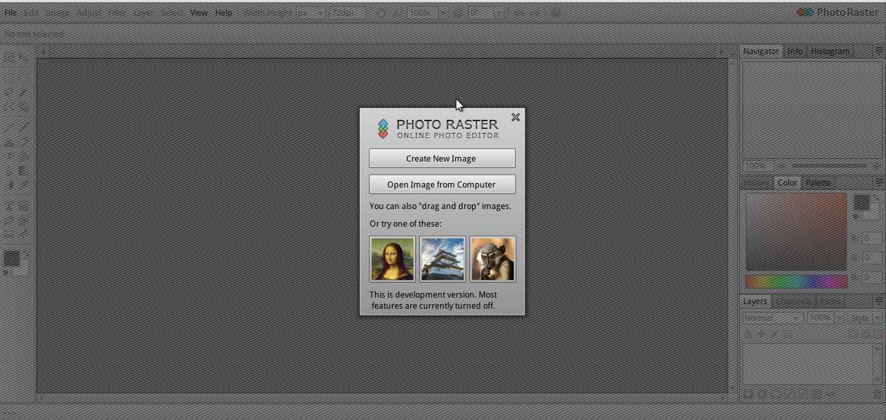Click the 72dpi resolution field
This screenshot has width=886, height=420.
coord(346,13)
